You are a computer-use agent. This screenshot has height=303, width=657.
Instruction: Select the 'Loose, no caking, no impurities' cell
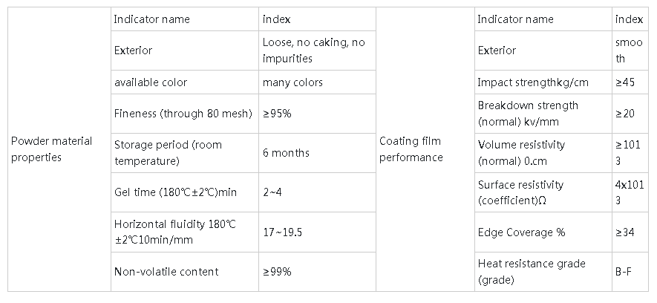pyautogui.click(x=313, y=50)
